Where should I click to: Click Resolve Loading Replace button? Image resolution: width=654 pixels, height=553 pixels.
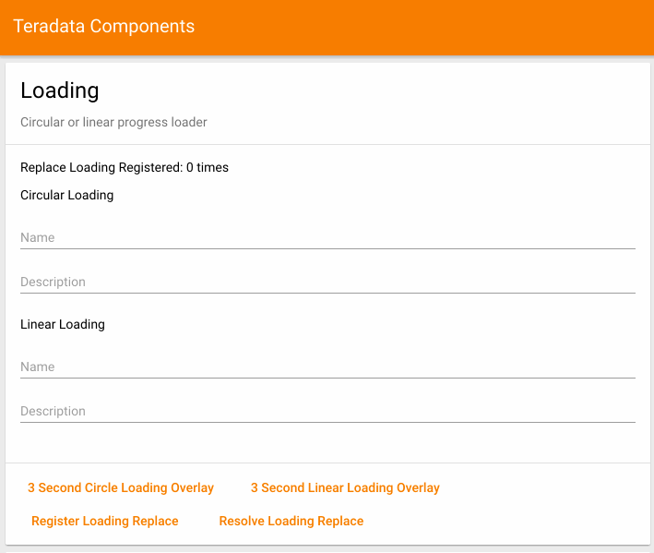291,522
